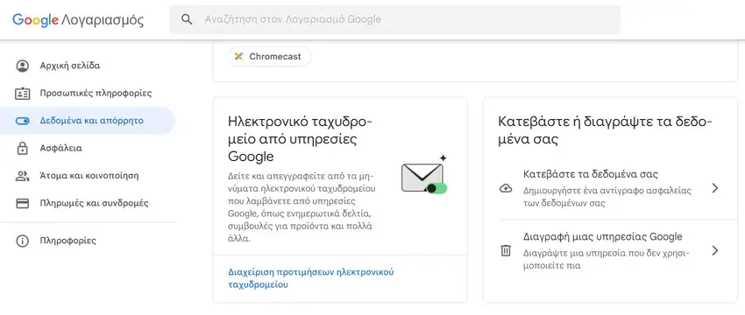Open the Ασφάλεια section
This screenshot has height=315, width=745.
pyautogui.click(x=88, y=149)
